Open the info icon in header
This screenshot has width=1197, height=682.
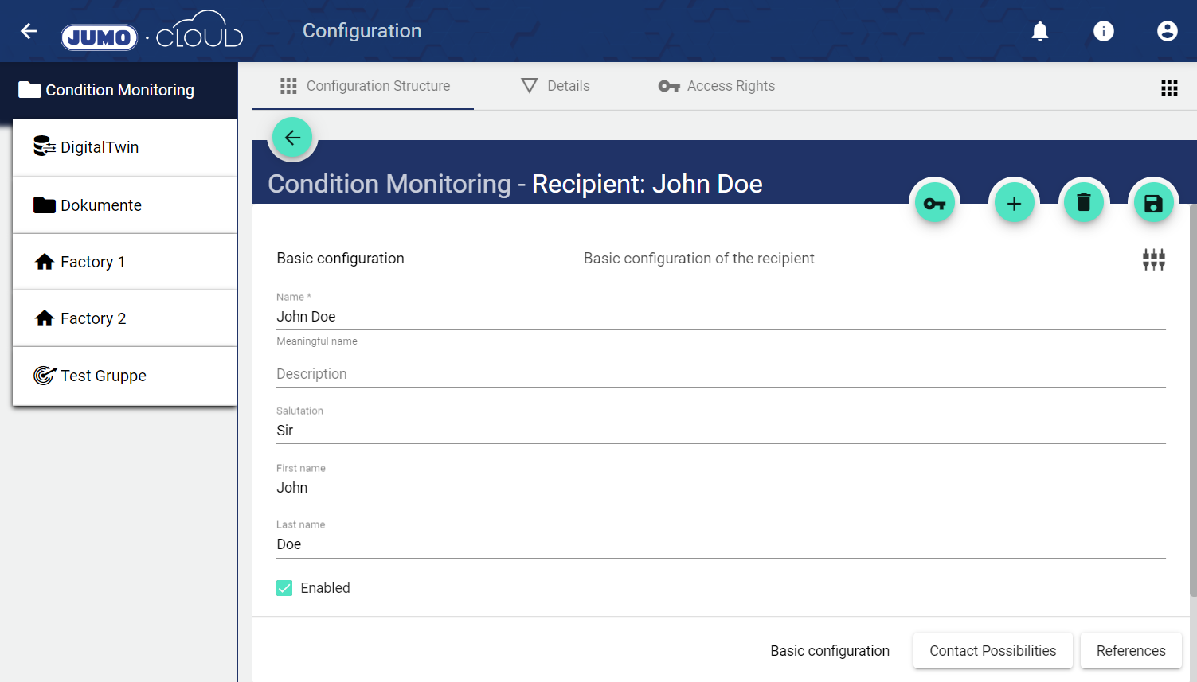point(1103,31)
